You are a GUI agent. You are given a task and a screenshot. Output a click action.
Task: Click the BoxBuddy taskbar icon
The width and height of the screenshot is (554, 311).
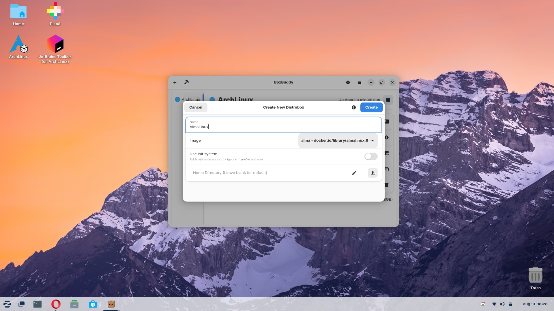tap(111, 304)
